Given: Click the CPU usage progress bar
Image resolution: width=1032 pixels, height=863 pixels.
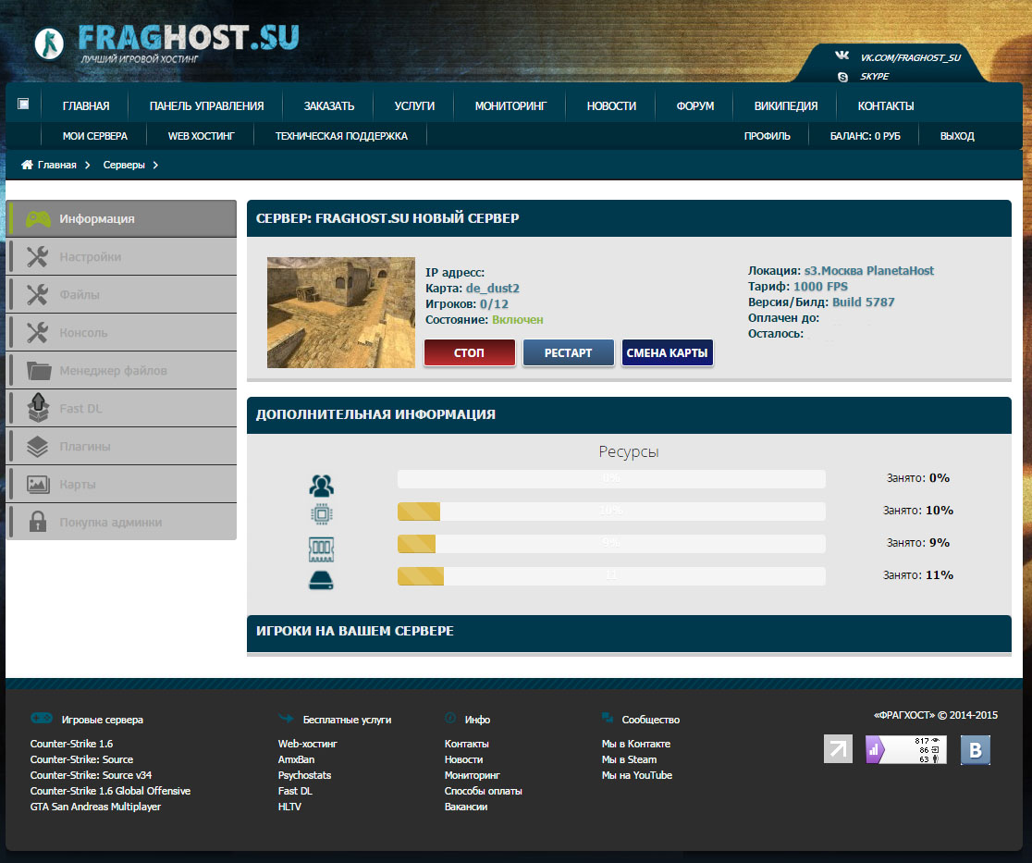Looking at the screenshot, I should point(611,512).
